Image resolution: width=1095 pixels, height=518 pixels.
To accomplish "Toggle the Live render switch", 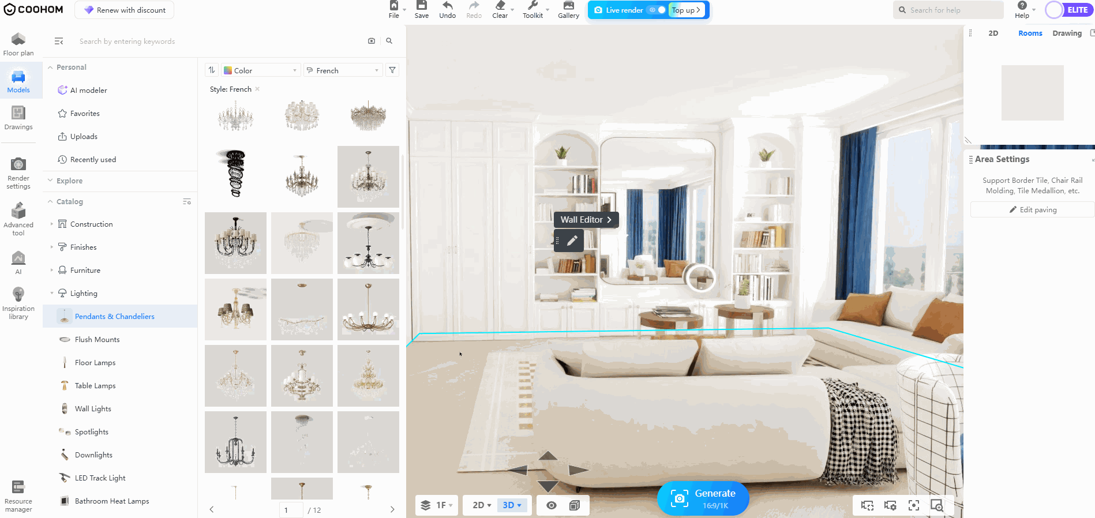I will 657,10.
